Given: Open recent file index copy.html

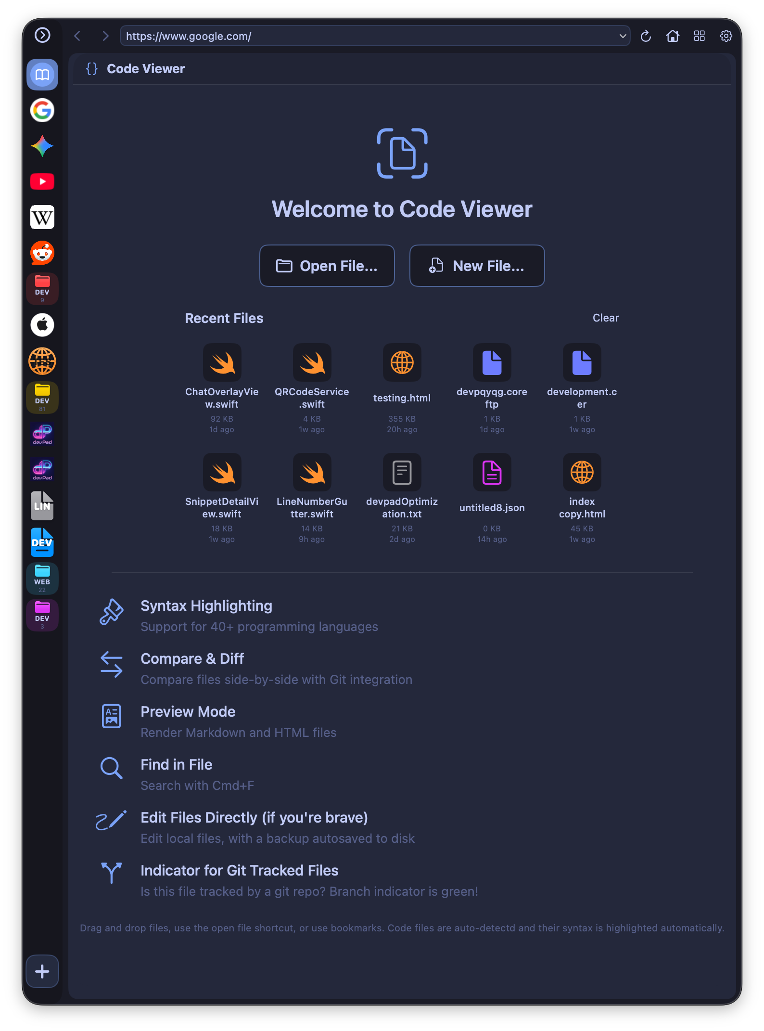Looking at the screenshot, I should pyautogui.click(x=582, y=498).
